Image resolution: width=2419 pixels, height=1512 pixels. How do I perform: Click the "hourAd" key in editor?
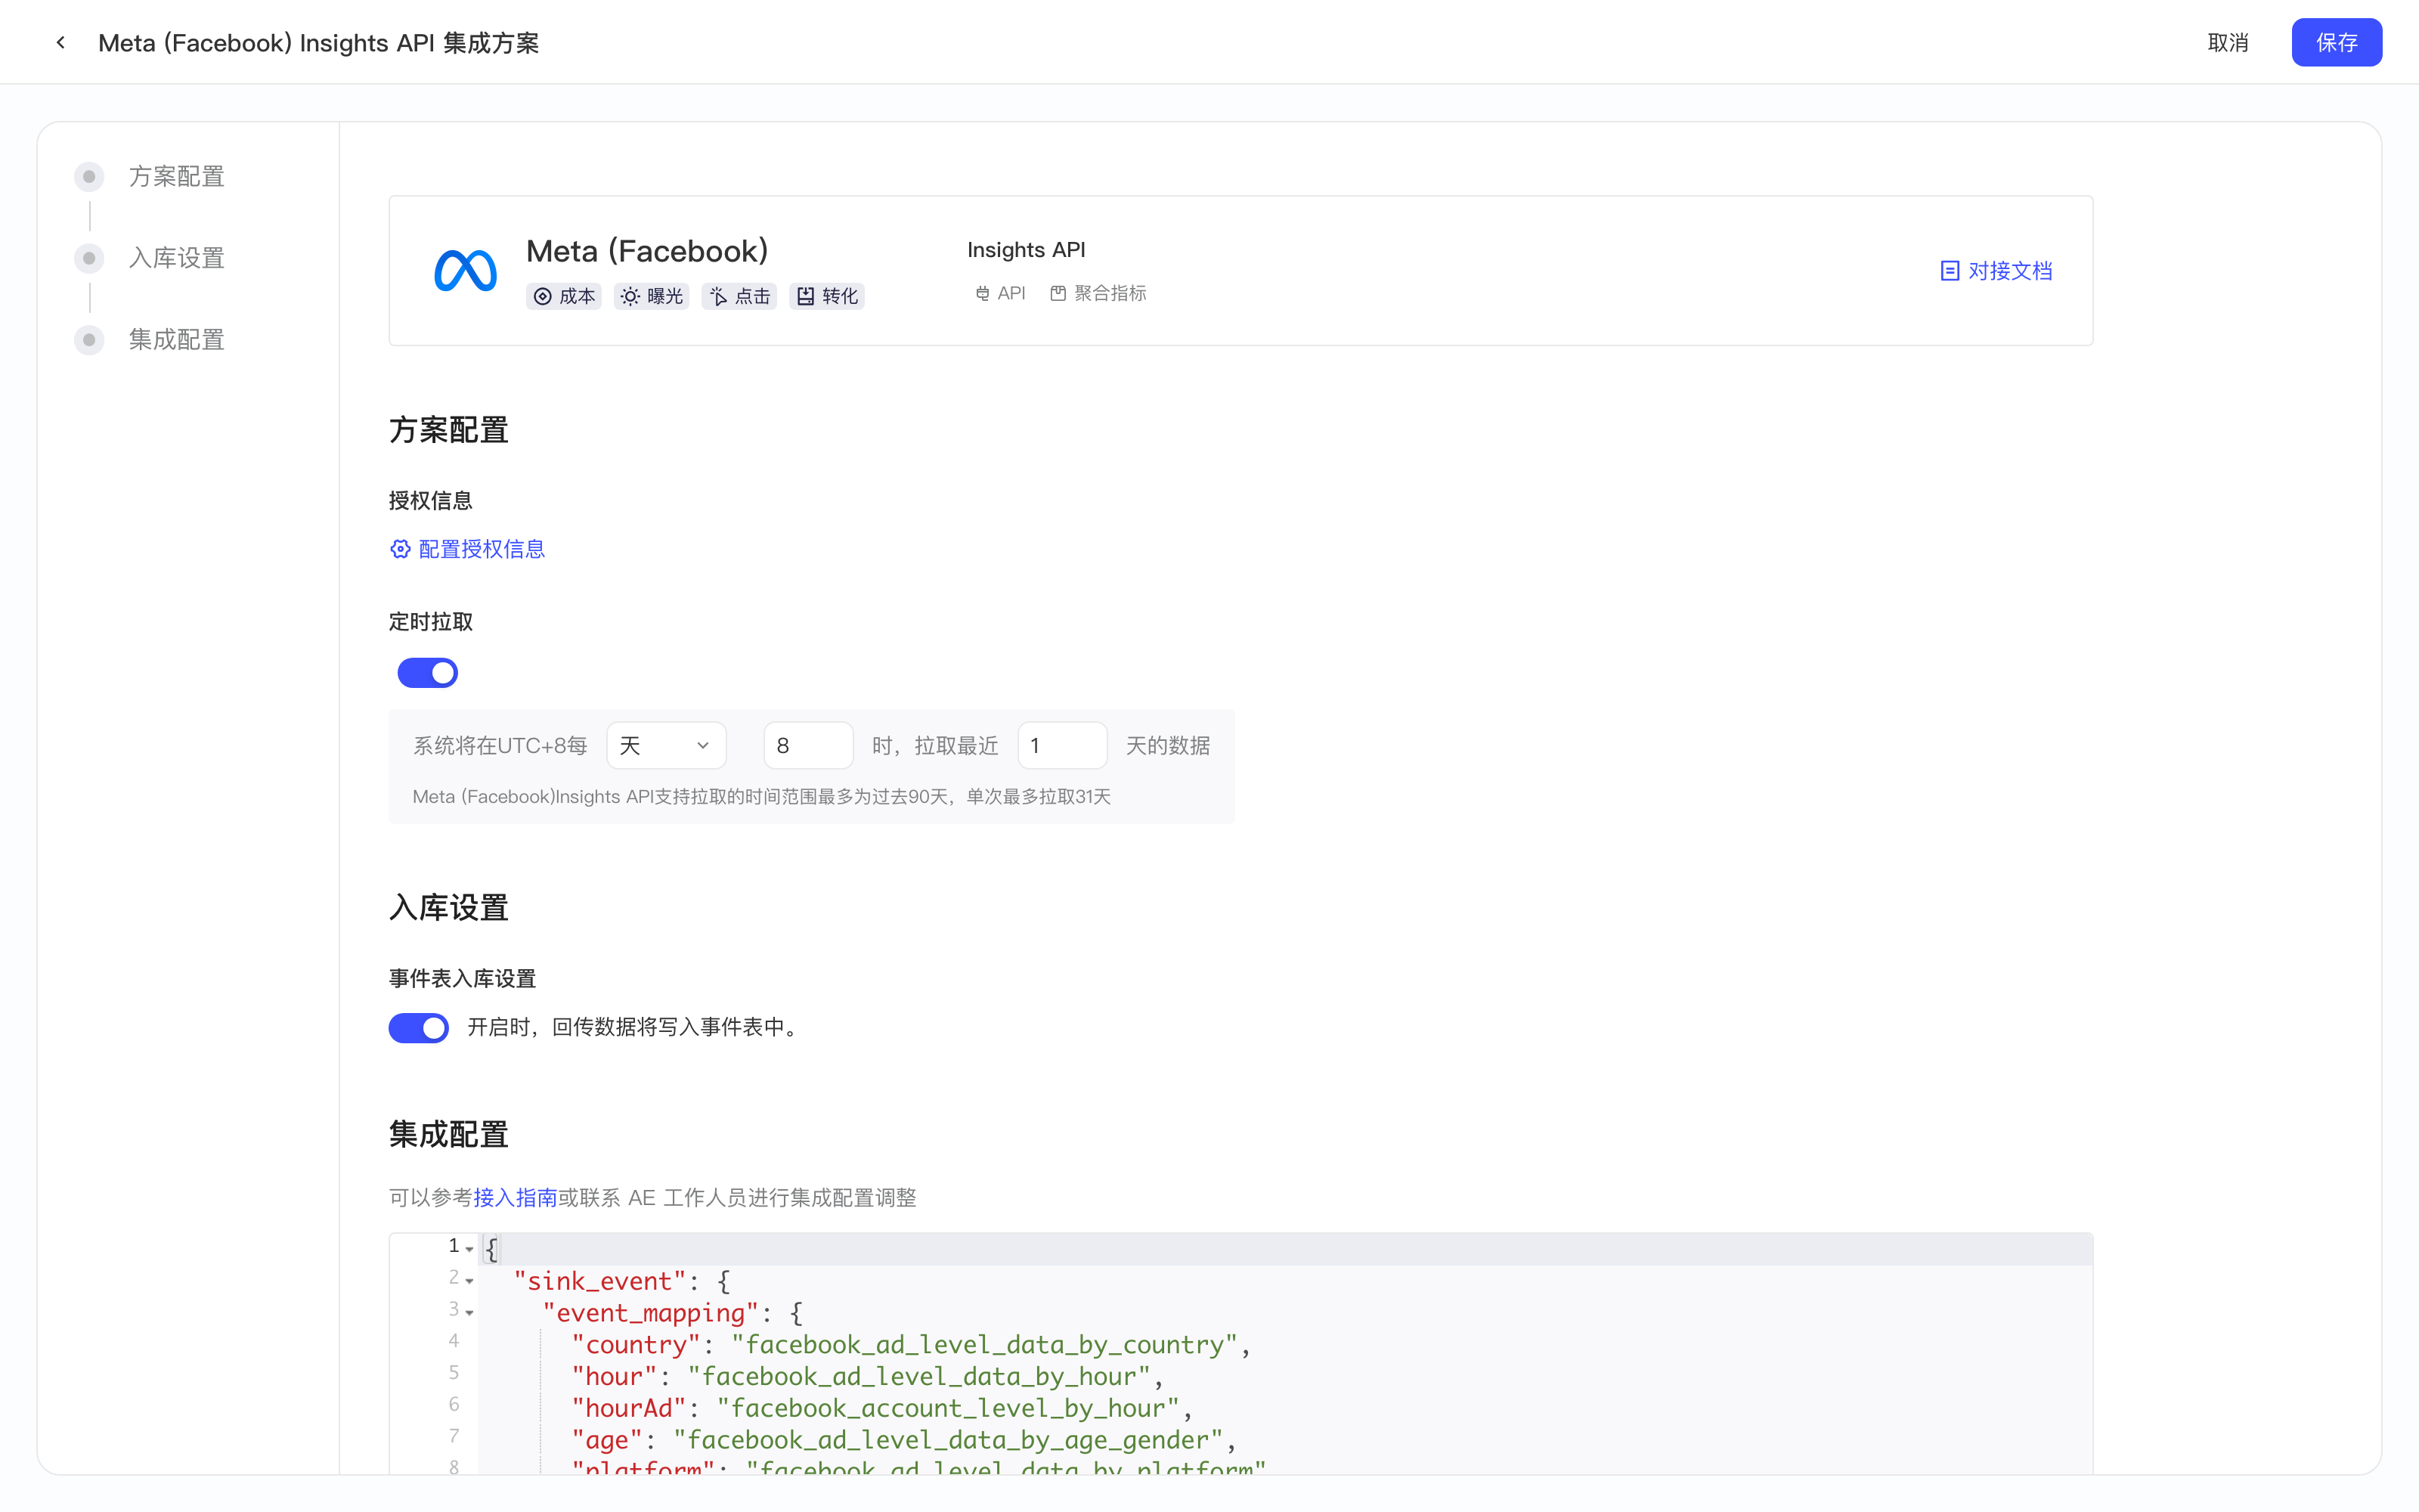pyautogui.click(x=629, y=1409)
